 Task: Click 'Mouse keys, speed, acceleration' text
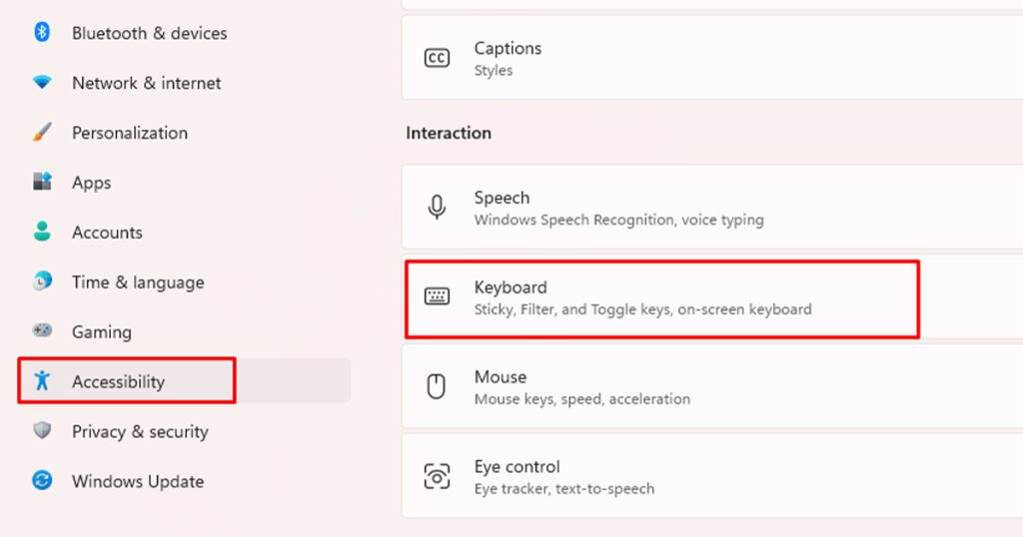(x=582, y=399)
